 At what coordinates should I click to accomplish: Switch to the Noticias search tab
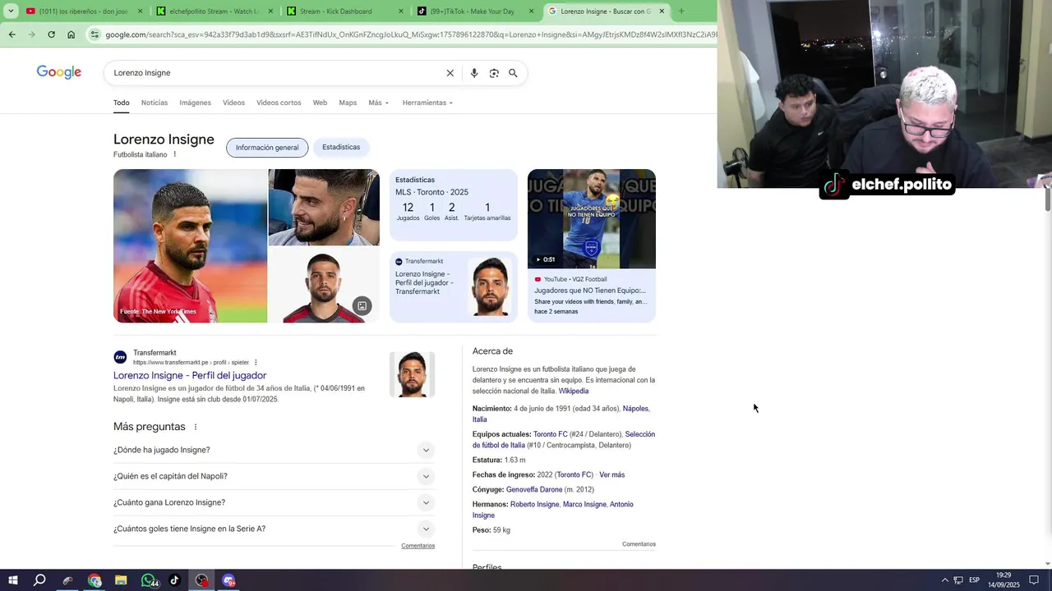155,103
